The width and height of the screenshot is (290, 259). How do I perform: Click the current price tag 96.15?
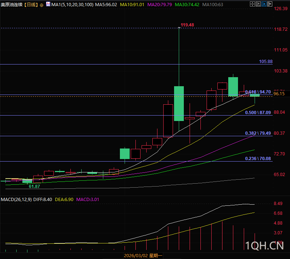click(x=279, y=94)
